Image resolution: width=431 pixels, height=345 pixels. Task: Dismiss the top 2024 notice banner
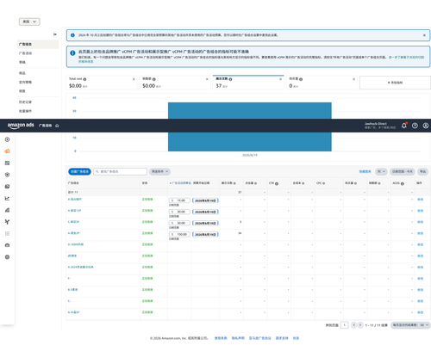point(424,35)
